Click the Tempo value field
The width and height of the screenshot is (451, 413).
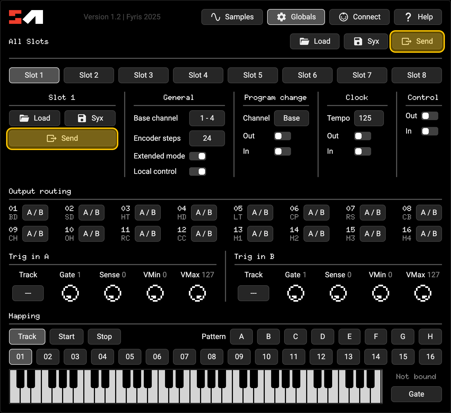point(368,118)
